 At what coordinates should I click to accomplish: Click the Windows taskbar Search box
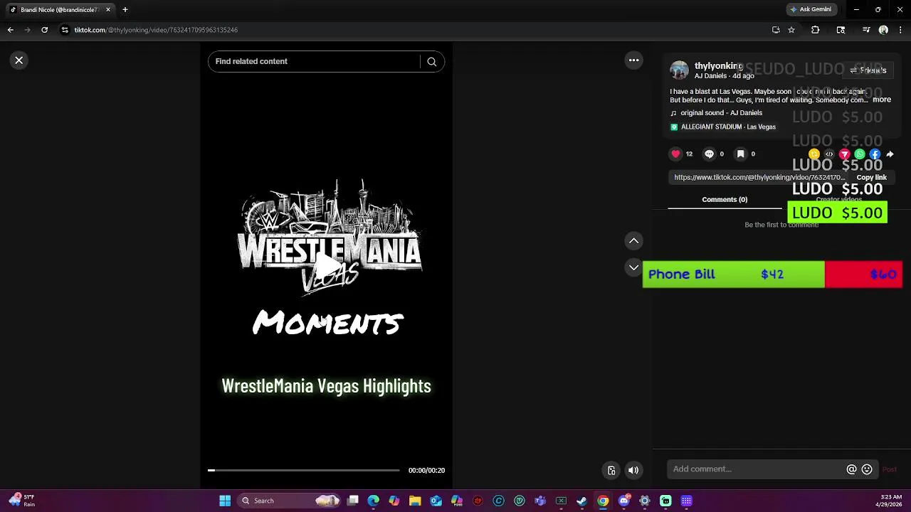(288, 501)
